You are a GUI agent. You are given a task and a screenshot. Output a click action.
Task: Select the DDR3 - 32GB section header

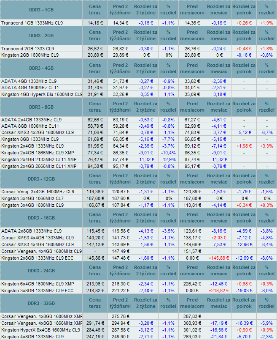coord(41,303)
